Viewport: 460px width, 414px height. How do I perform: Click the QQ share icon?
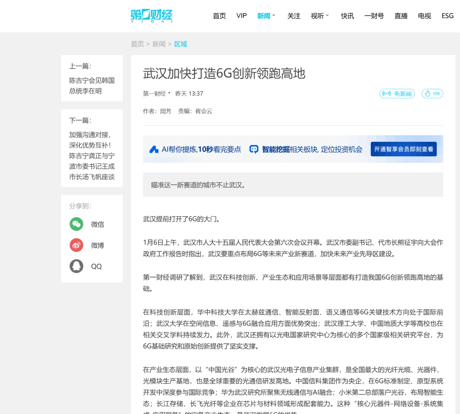click(76, 266)
